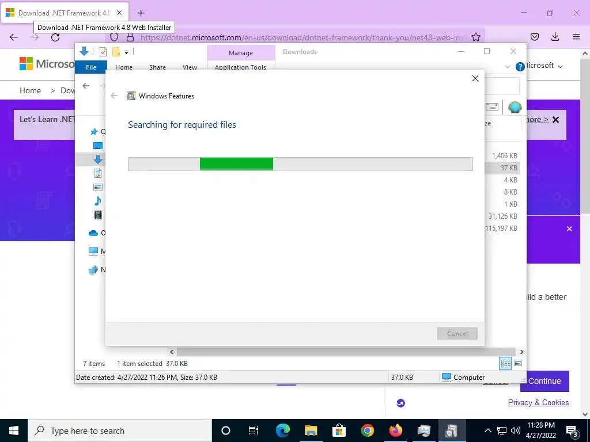Open Share ribbon tab in Explorer
The image size is (590, 442).
tap(157, 67)
